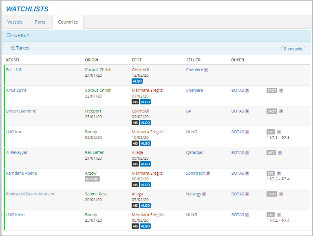Click LTC badge in LNG Kano row

tap(271, 215)
